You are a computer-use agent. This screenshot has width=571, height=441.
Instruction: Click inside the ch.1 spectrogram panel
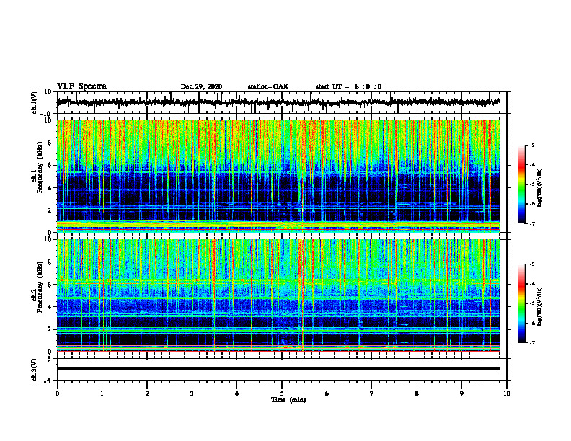tap(278, 176)
